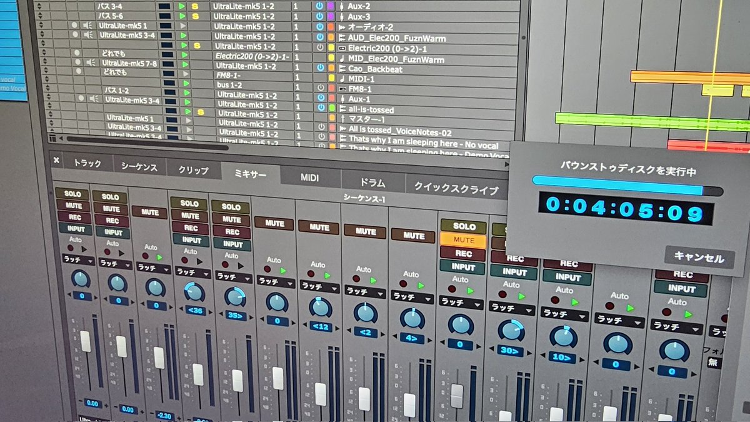750x422 pixels.
Task: Click instrument icon beside FM8-1 track
Action: (x=342, y=89)
